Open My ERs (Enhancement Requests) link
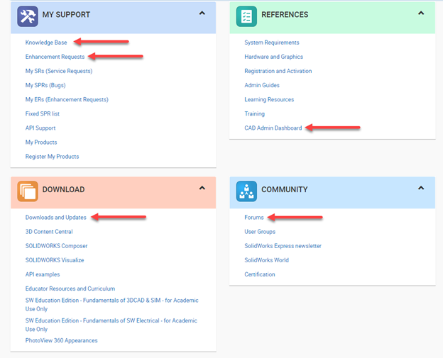This screenshot has width=443, height=358. 67,99
